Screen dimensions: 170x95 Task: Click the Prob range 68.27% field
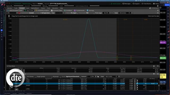[x=106, y=13]
